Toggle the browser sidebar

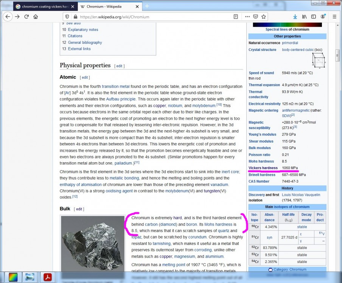point(314,17)
